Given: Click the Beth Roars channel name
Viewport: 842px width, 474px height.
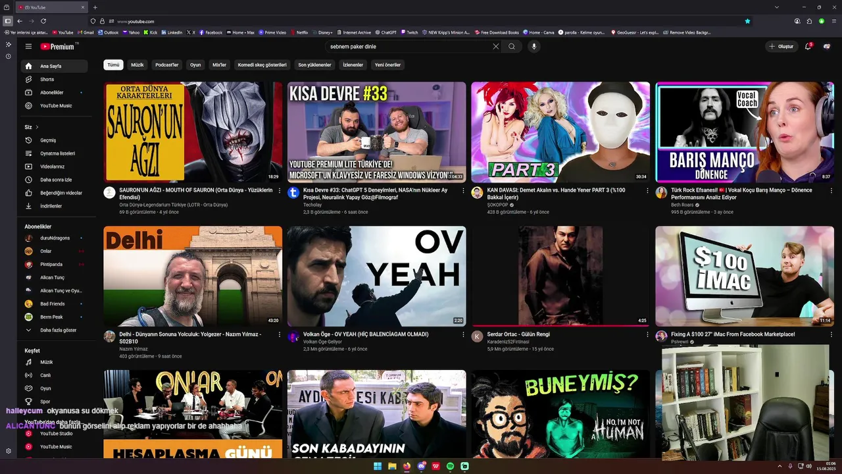Looking at the screenshot, I should point(682,205).
